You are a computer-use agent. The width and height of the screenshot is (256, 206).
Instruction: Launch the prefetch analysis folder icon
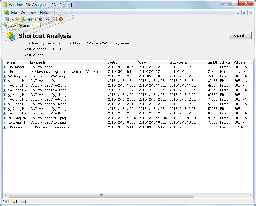(x=17, y=19)
